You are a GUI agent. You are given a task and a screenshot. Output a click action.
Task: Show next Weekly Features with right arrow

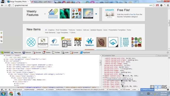pos(96,14)
